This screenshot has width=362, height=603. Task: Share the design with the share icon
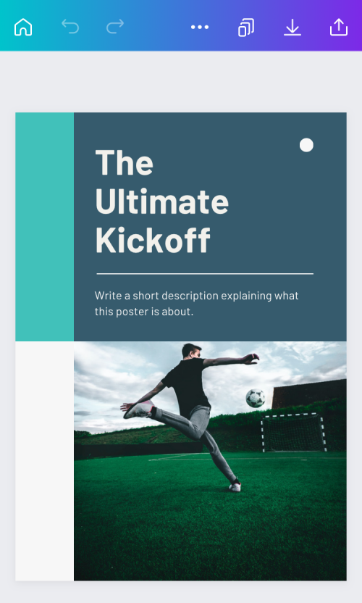[x=339, y=28]
